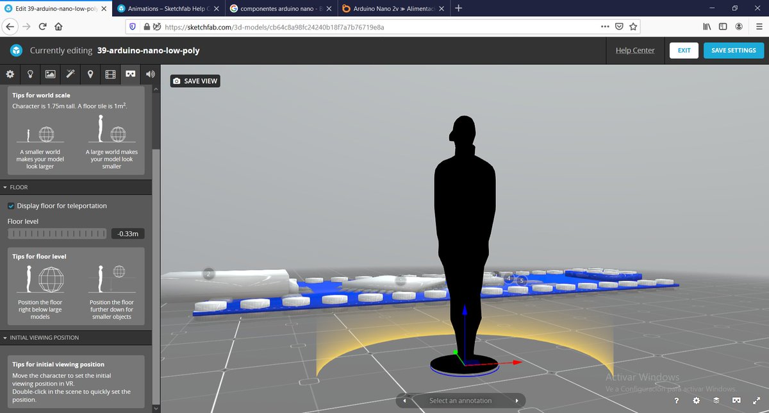Adjust the Floor level slider
The width and height of the screenshot is (769, 413).
58,233
